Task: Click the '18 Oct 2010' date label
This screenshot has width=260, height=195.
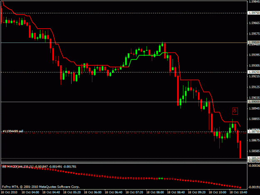Action: [x=9, y=192]
